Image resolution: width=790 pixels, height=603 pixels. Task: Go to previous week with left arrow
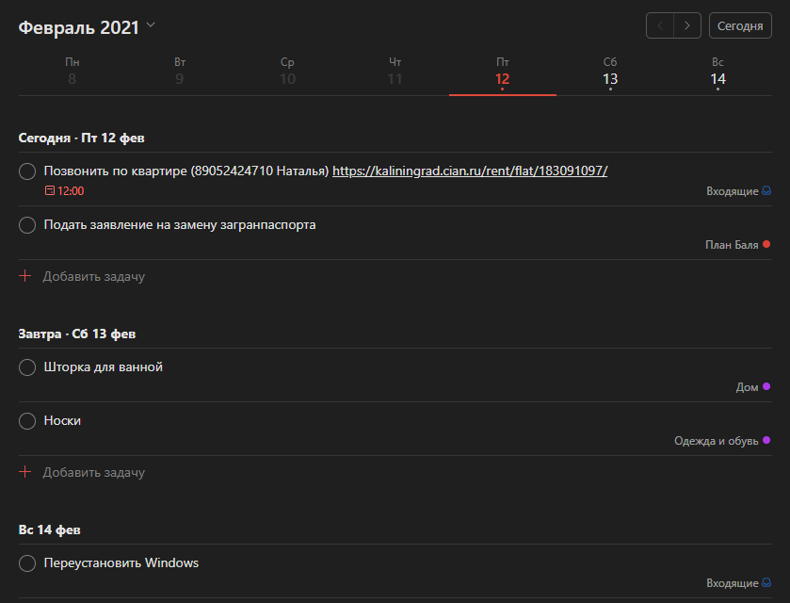click(660, 25)
